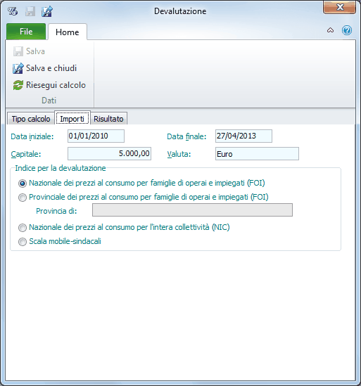Image resolution: width=361 pixels, height=386 pixels.
Task: Click quick-access save and close icon
Action: (x=47, y=11)
